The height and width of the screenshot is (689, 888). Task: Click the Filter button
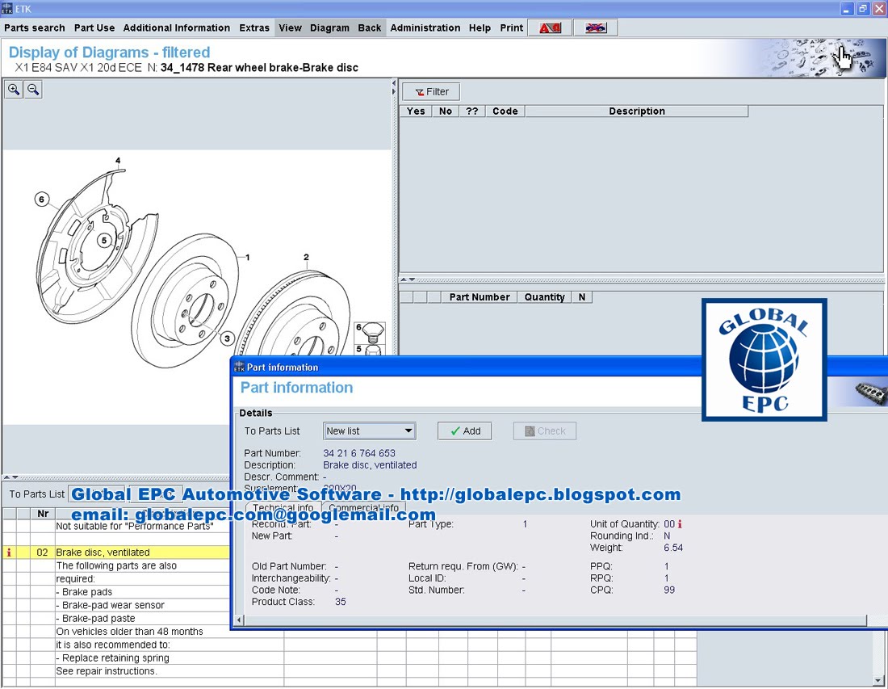click(431, 92)
